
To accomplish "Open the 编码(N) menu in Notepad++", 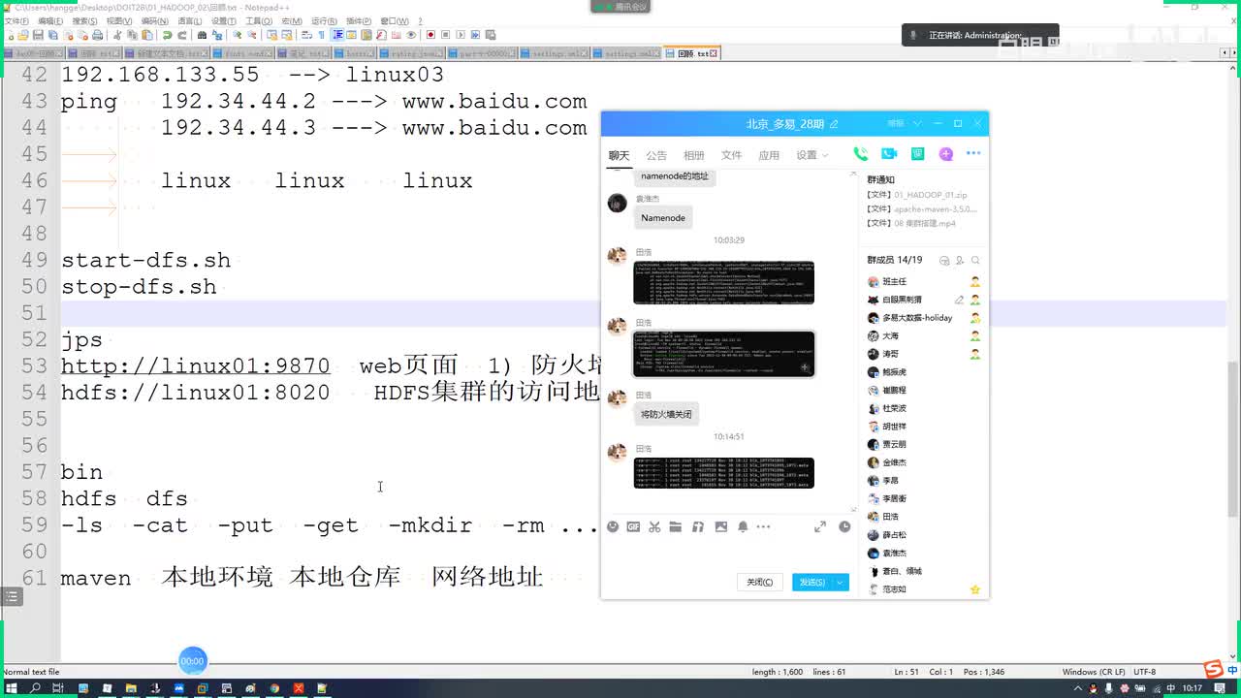I will [154, 20].
